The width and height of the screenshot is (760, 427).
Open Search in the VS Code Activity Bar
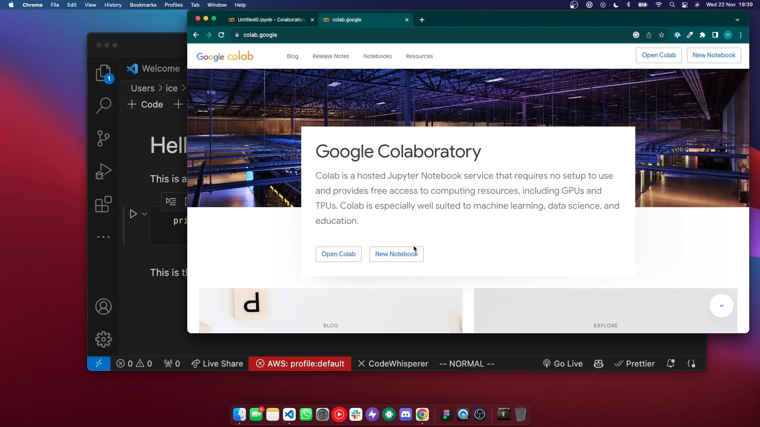[x=103, y=106]
